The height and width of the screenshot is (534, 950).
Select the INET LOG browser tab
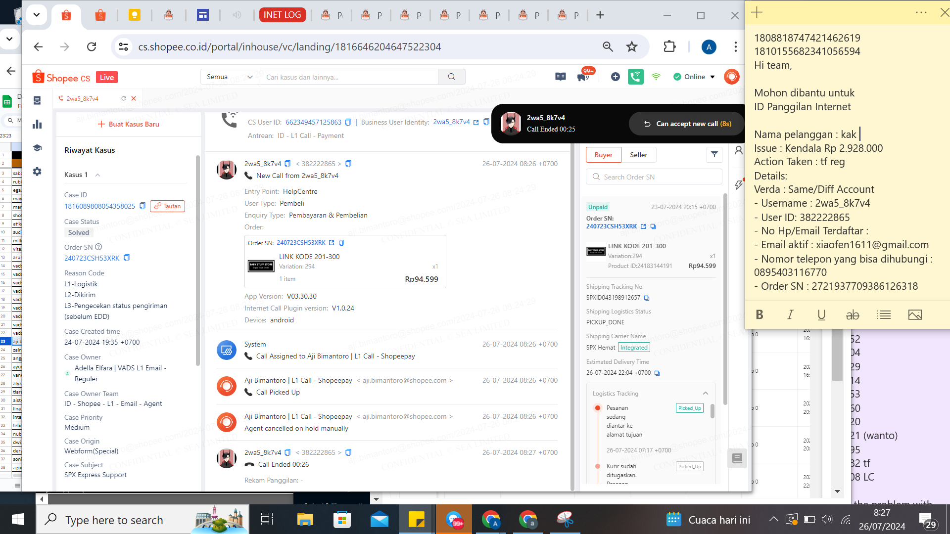pyautogui.click(x=282, y=15)
